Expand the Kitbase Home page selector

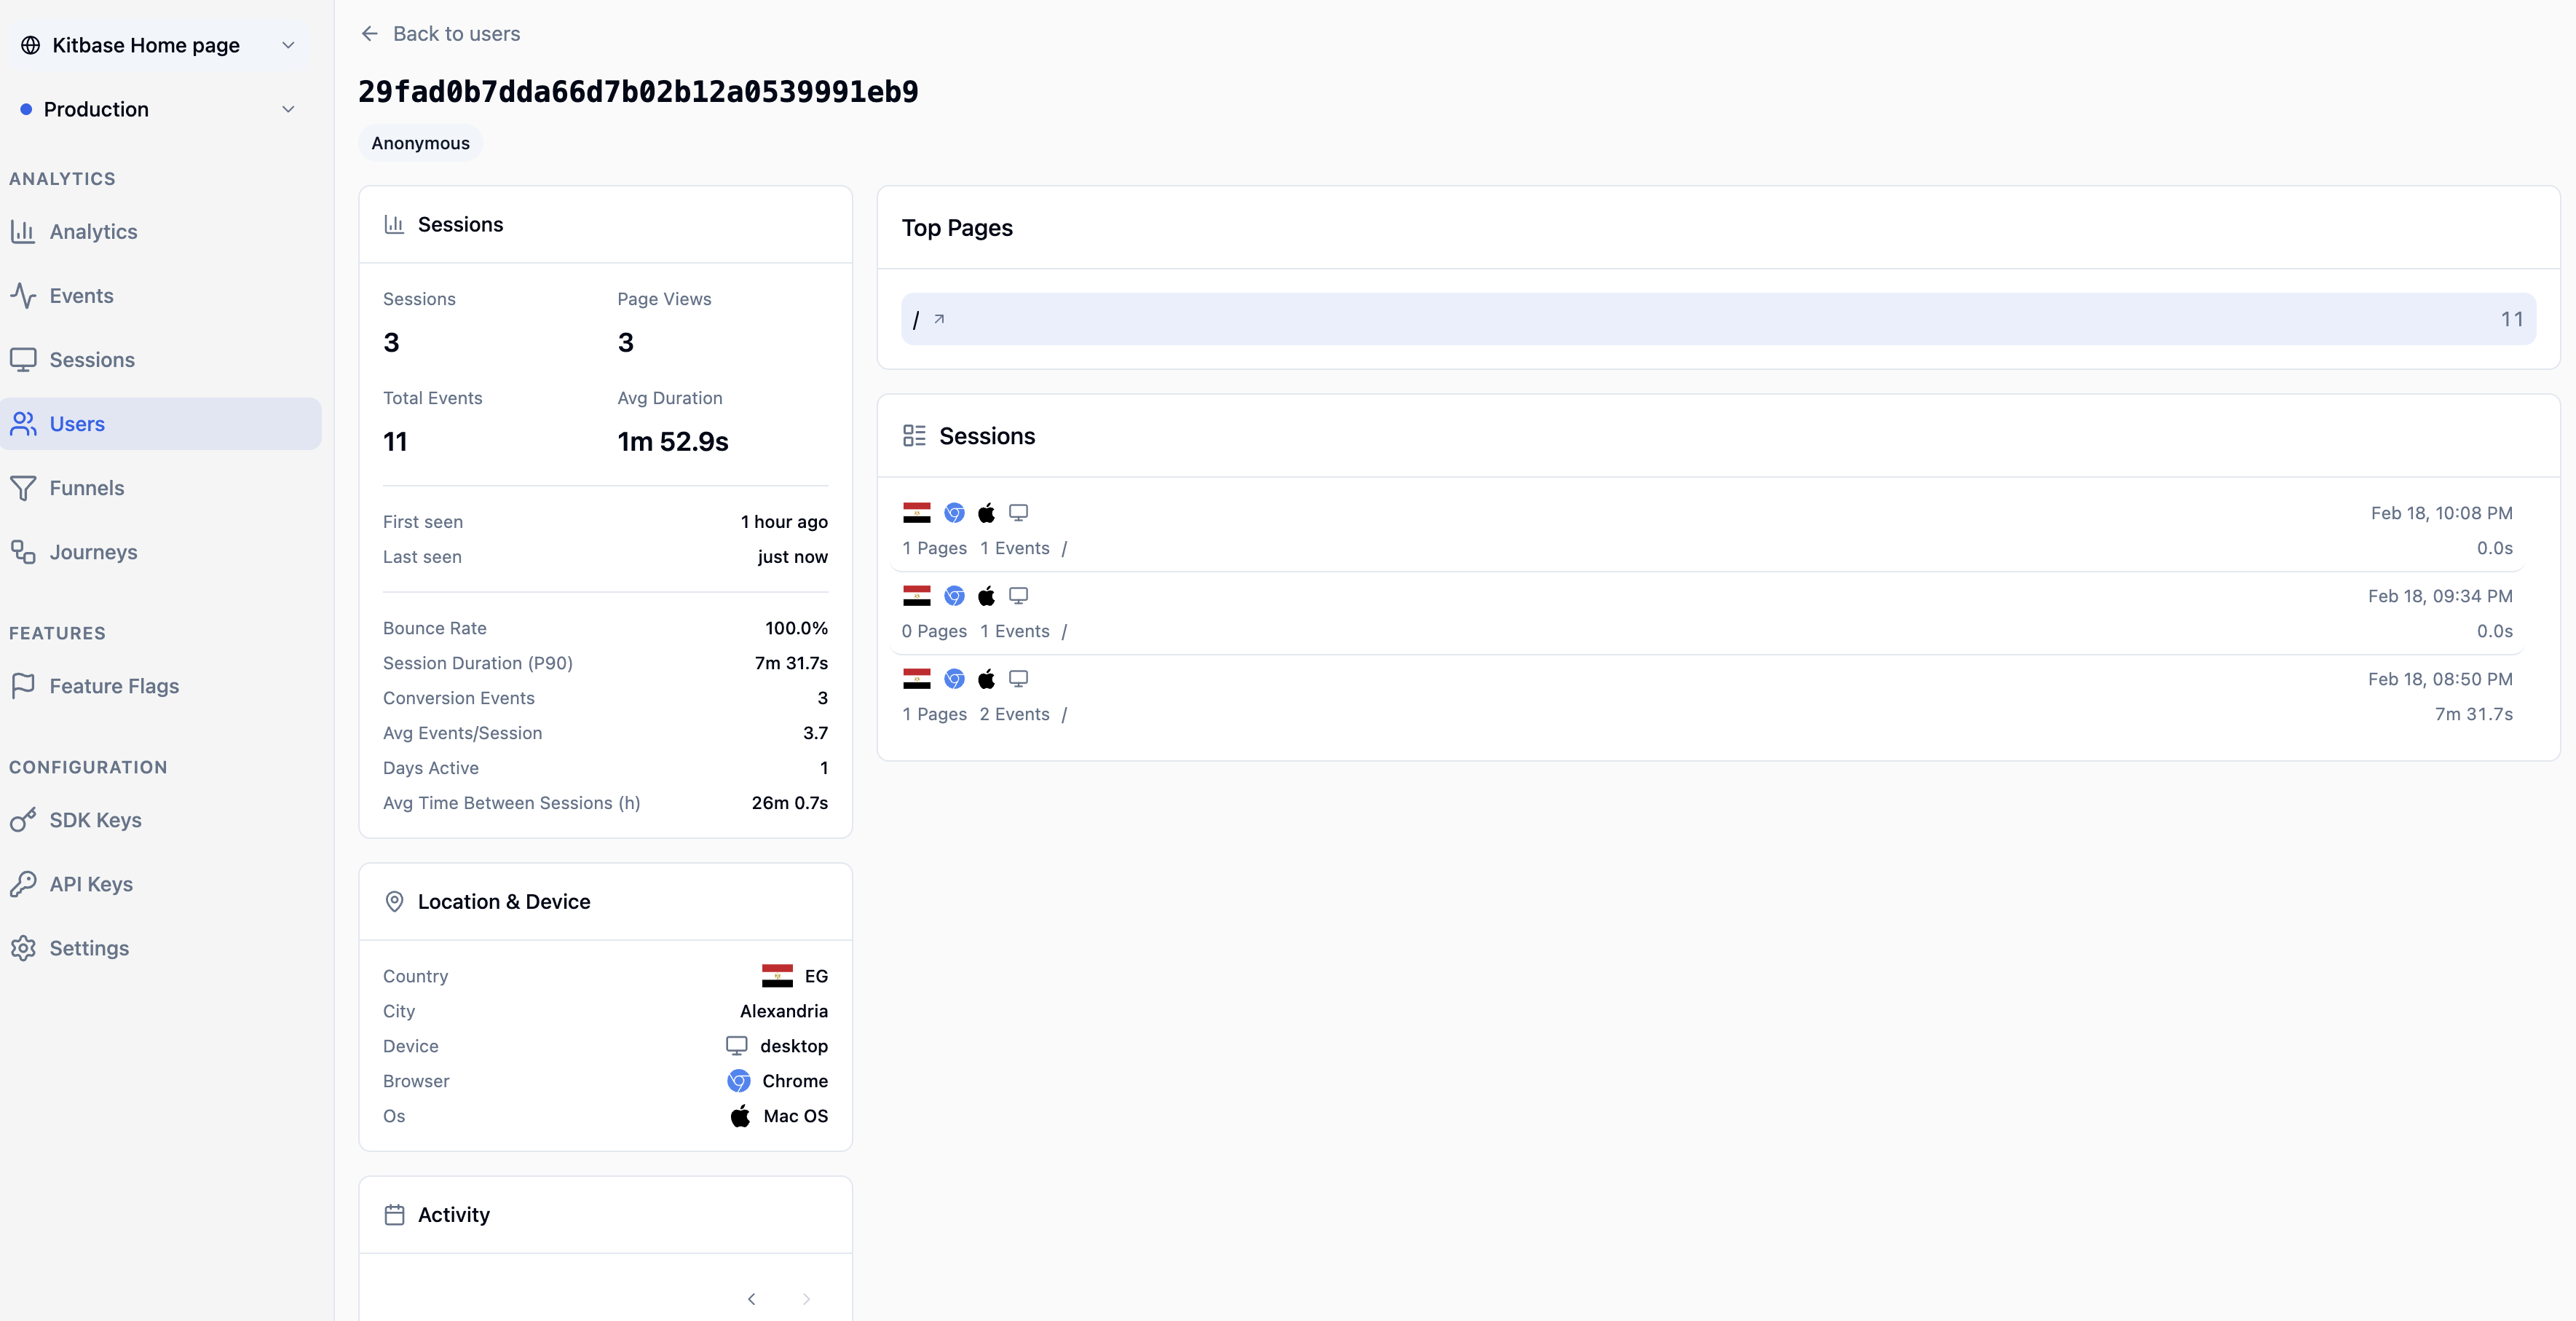pos(288,45)
